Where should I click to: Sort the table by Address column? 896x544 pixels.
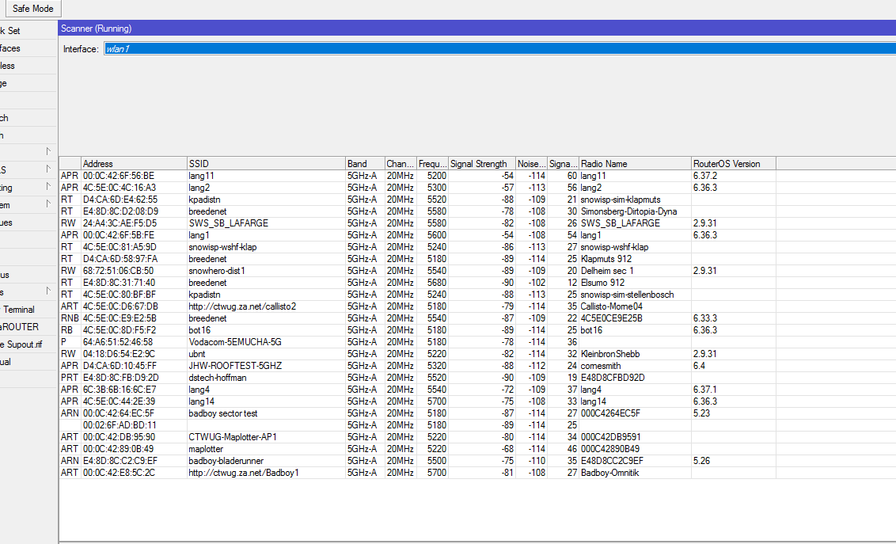point(133,164)
